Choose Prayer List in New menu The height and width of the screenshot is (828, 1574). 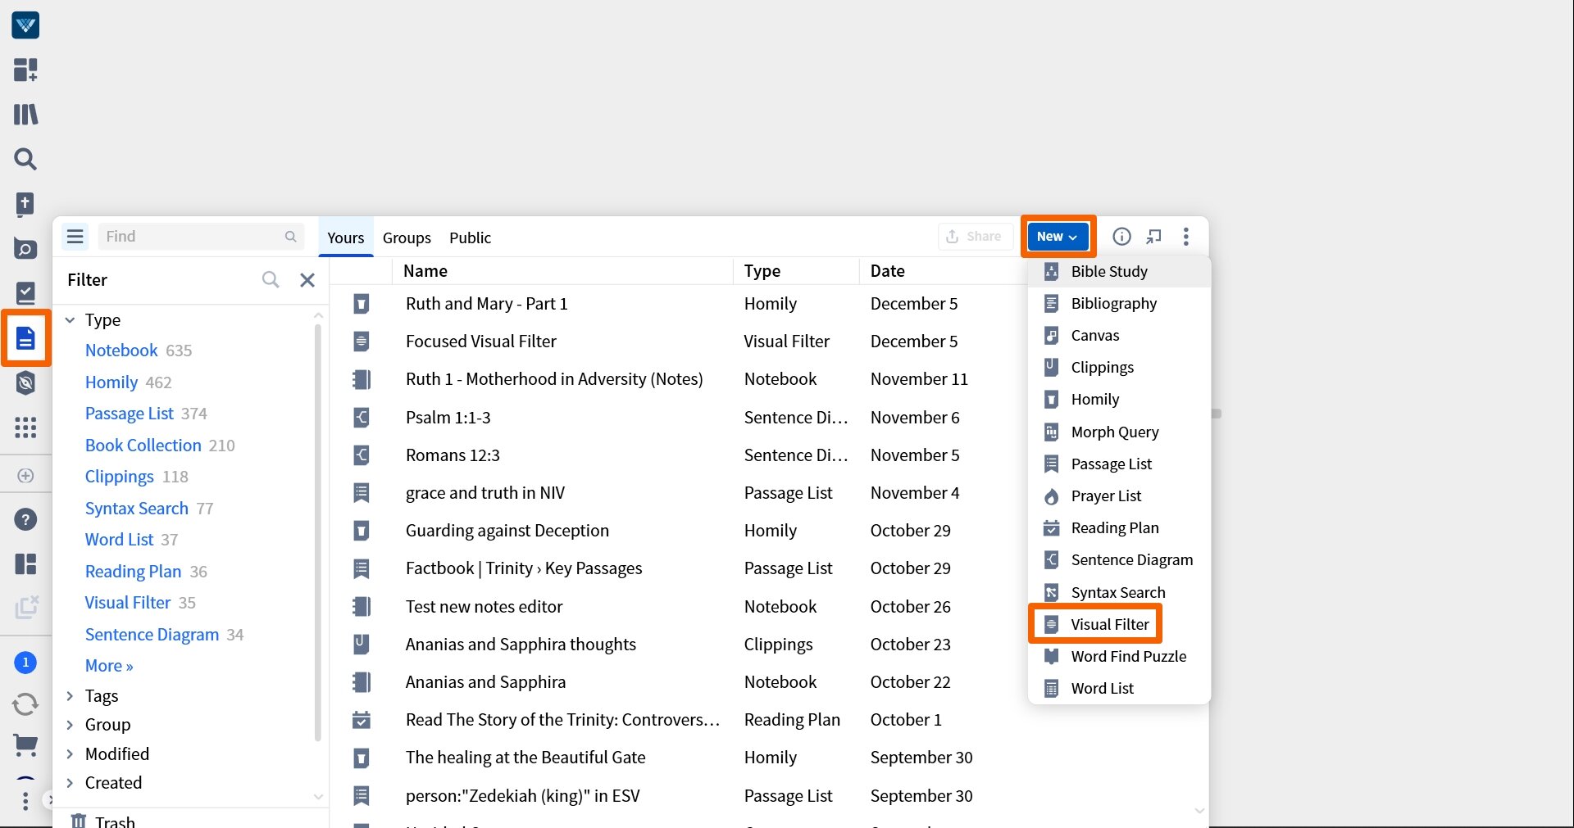pyautogui.click(x=1119, y=495)
